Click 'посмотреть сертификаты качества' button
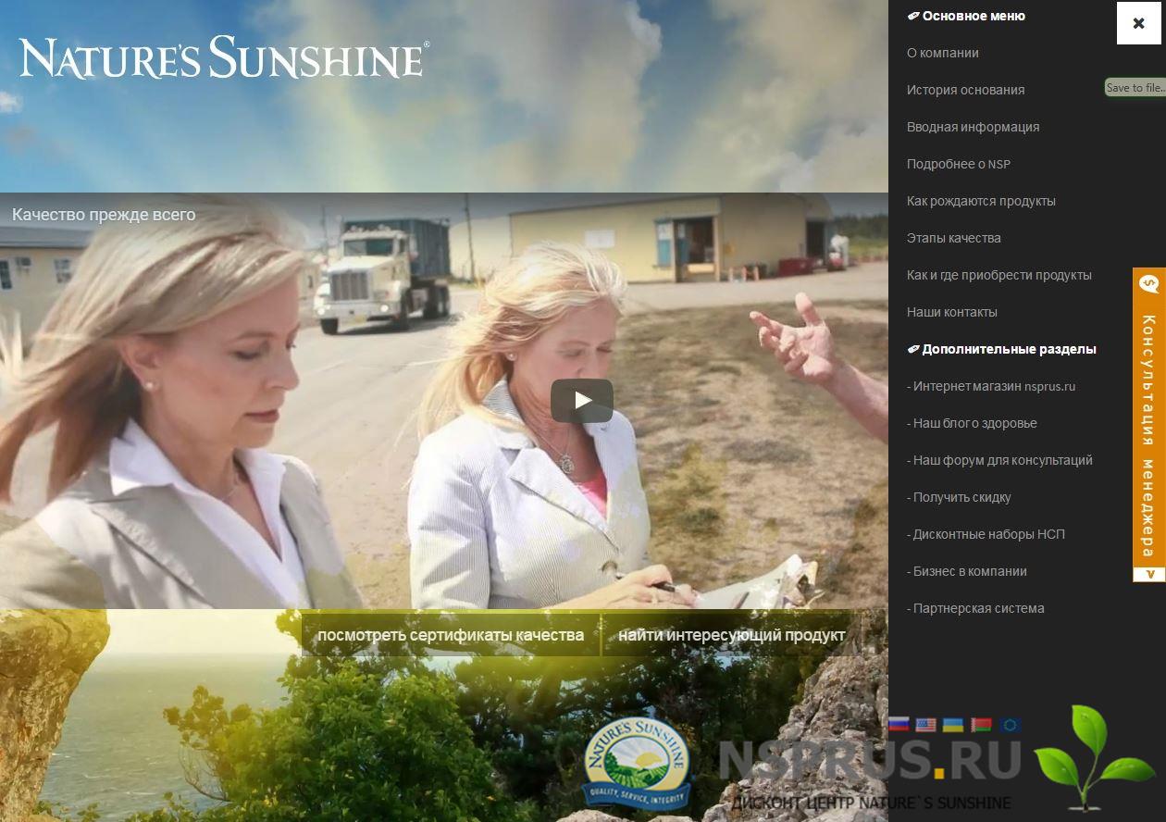1166x822 pixels. point(451,635)
